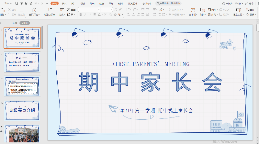This screenshot has height=144, width=259.
Task: Click the Bold formatting icon
Action: [80, 15]
